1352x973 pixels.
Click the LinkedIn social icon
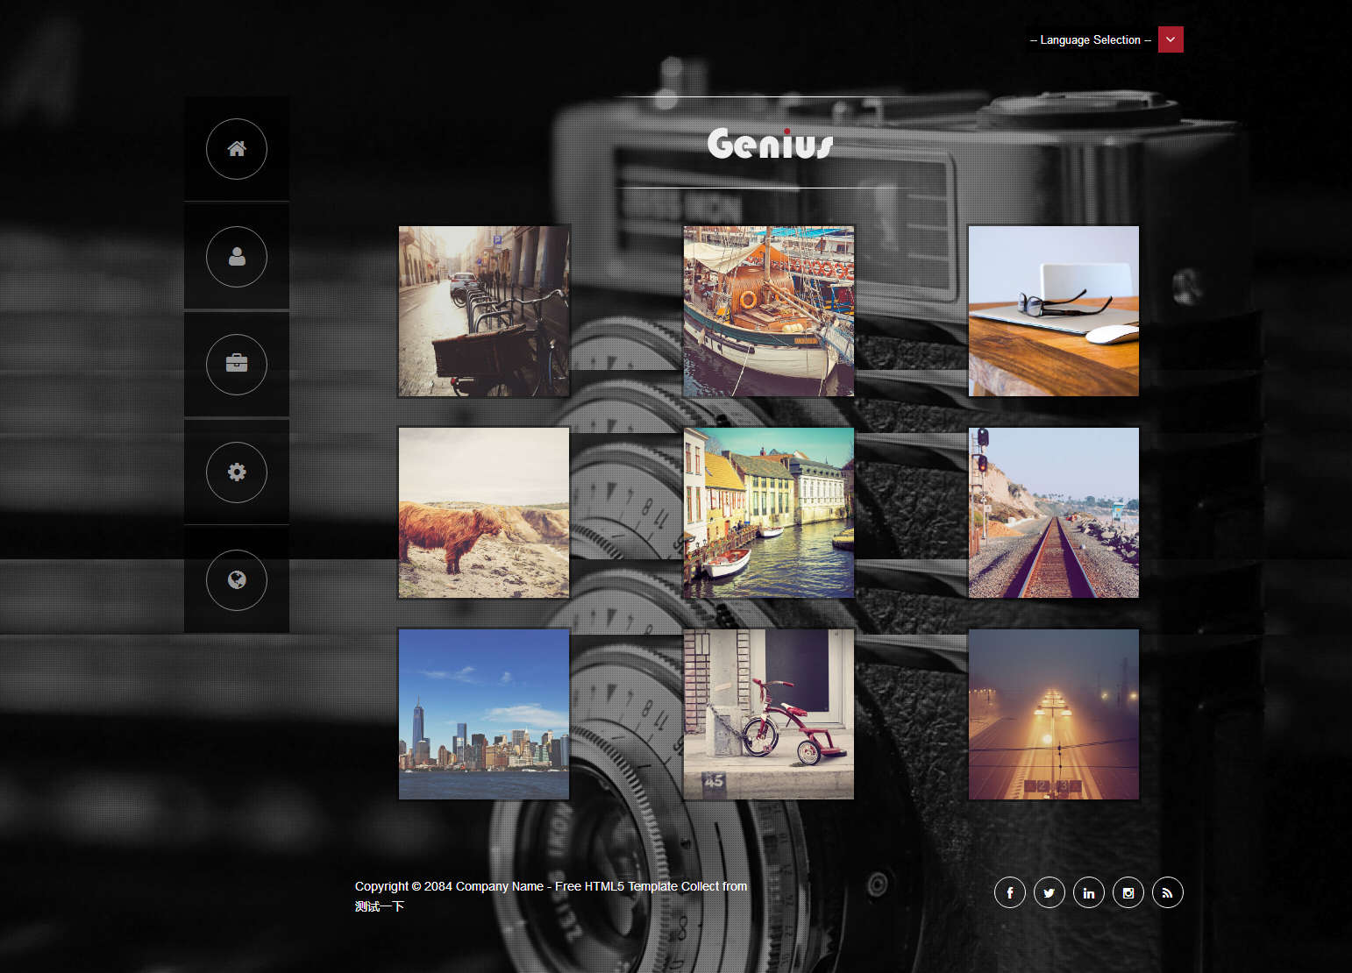[1089, 892]
